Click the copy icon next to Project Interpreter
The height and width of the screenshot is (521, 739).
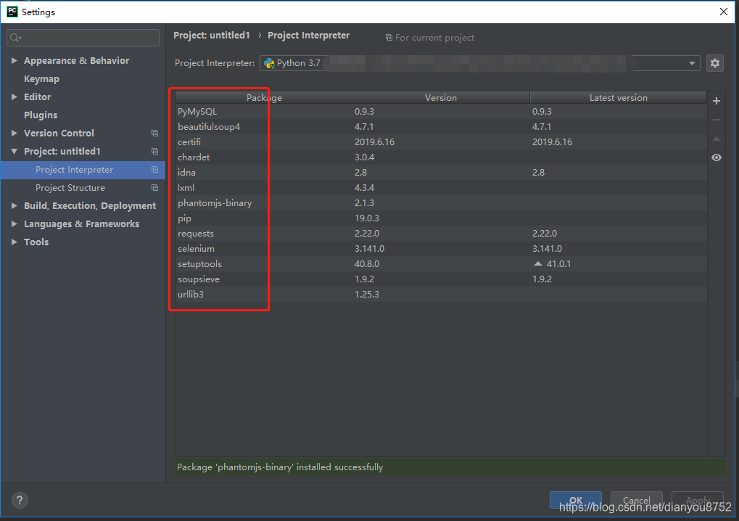(x=154, y=170)
